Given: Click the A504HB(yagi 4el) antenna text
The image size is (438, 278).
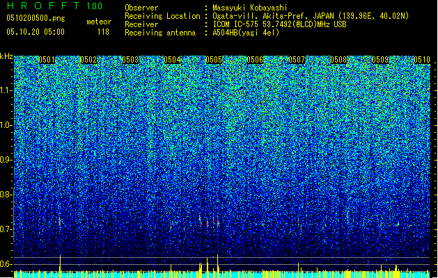Looking at the screenshot, I should pyautogui.click(x=246, y=33).
